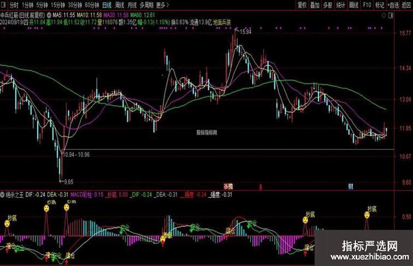Select the 60分钟 period tab
The image size is (413, 266).
92,5
